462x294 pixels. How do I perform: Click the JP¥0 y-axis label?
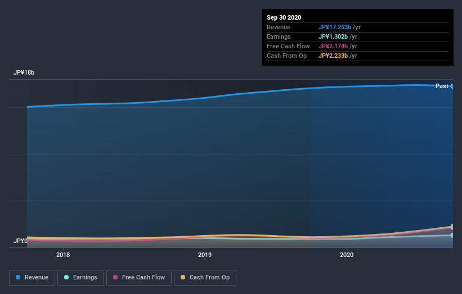(20, 241)
